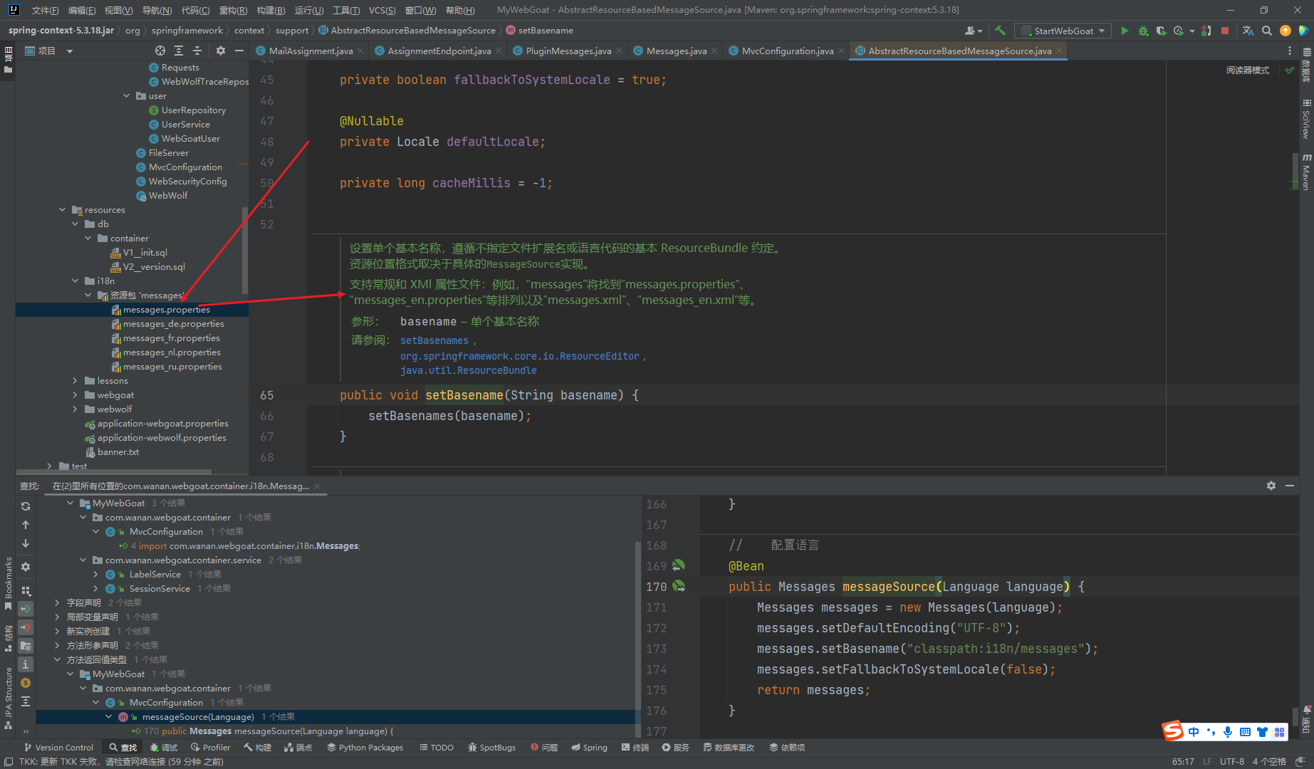Run the StartWebGoat configuration

tap(1125, 31)
